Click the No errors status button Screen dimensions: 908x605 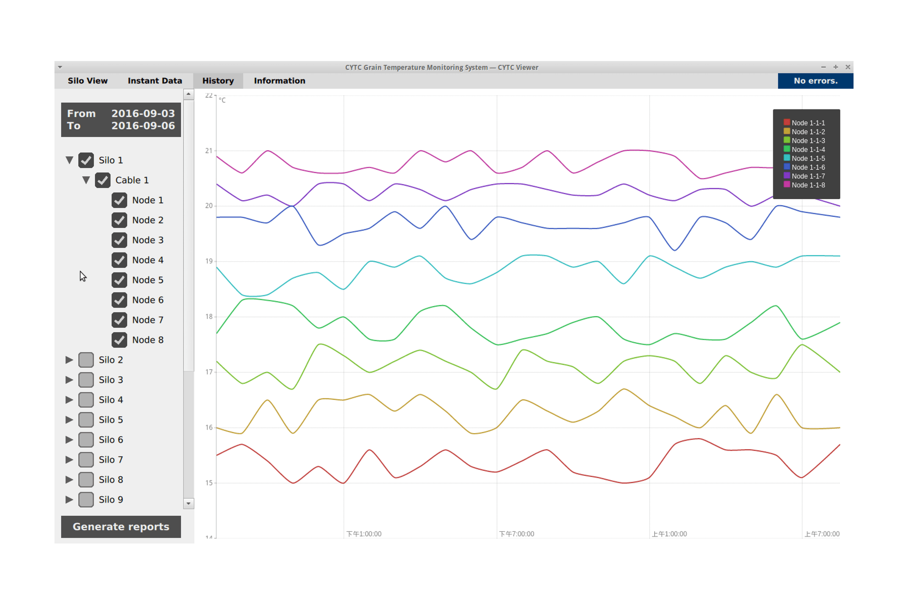pos(816,81)
